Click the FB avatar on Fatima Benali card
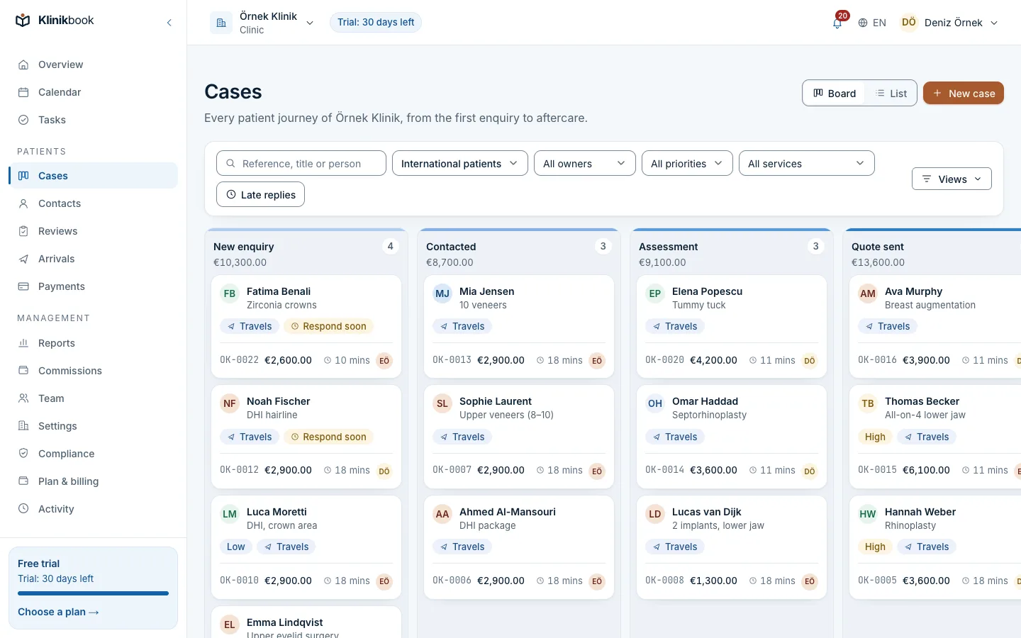This screenshot has height=638, width=1021. click(x=230, y=293)
